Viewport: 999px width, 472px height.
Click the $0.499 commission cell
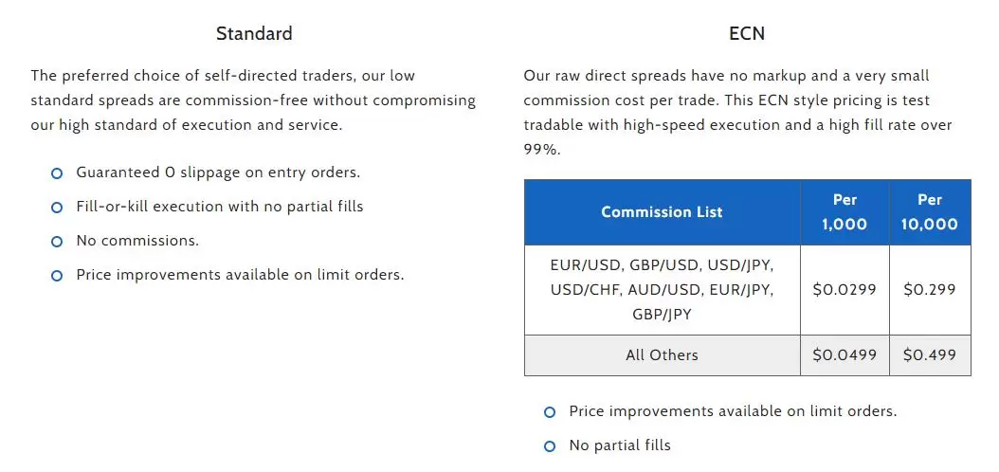point(930,354)
